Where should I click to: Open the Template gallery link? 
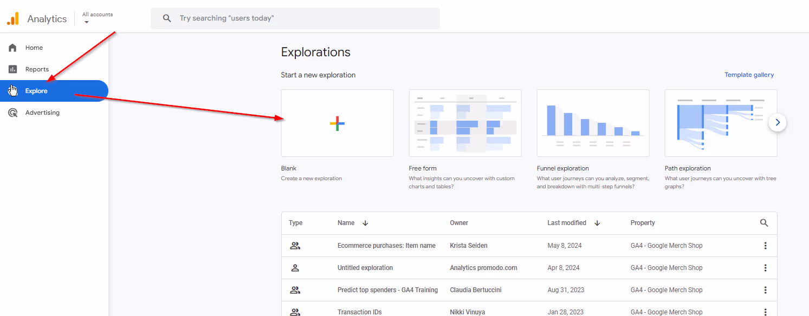click(749, 75)
